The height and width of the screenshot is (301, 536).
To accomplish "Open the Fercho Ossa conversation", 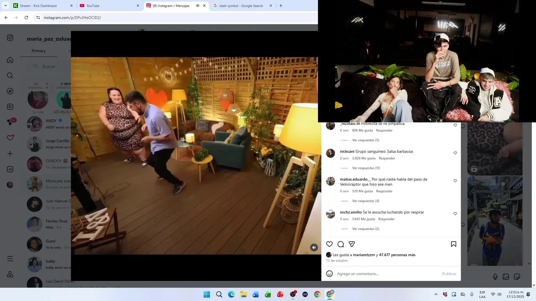I will [x=49, y=224].
